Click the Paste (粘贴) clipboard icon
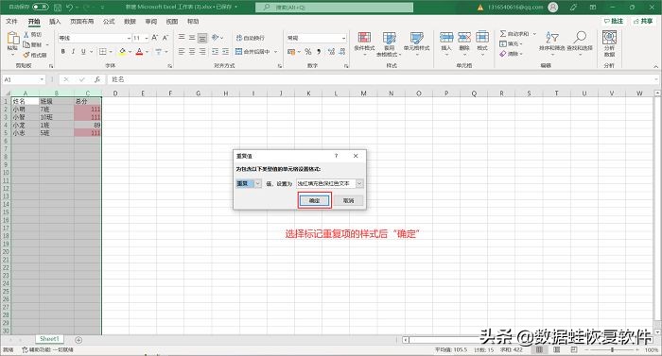This screenshot has width=662, height=356. coord(12,39)
